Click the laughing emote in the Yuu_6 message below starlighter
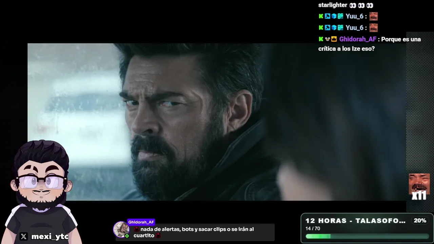This screenshot has width=434, height=244. tap(373, 16)
